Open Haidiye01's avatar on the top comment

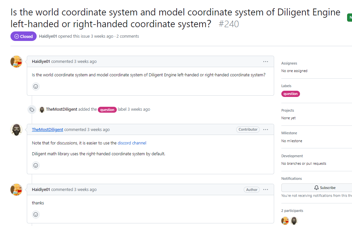[x=16, y=62]
